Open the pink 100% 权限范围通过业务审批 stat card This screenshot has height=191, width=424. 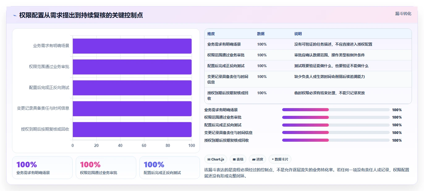pos(106,168)
